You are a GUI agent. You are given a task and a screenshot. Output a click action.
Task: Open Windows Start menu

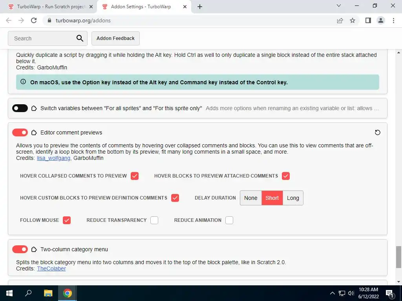click(x=9, y=293)
